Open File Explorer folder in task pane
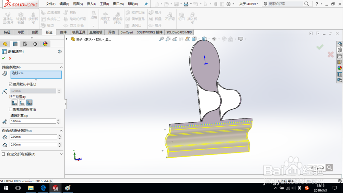343x193 pixels. [x=340, y=56]
